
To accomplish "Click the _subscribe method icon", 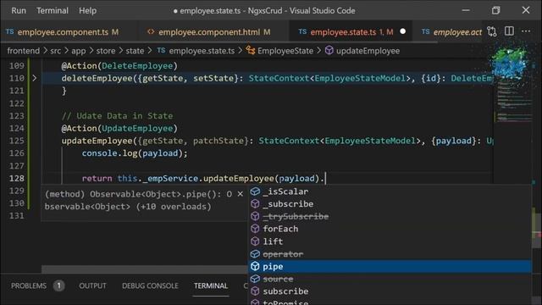I will (x=255, y=204).
